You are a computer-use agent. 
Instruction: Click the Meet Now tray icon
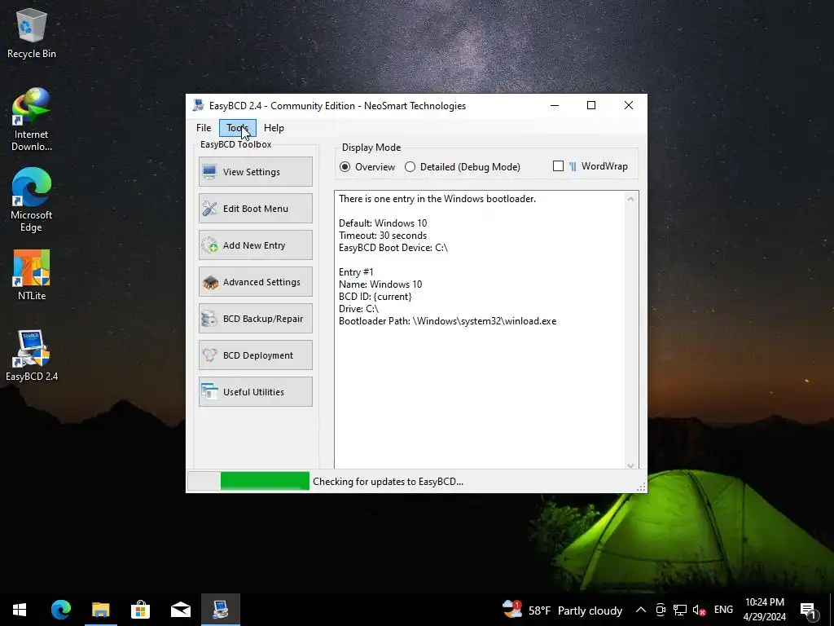[661, 610]
